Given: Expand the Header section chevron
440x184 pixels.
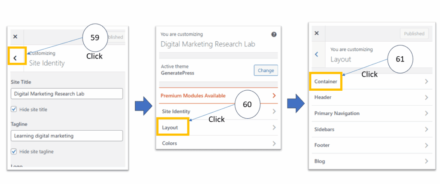Looking at the screenshot, I should 426,98.
